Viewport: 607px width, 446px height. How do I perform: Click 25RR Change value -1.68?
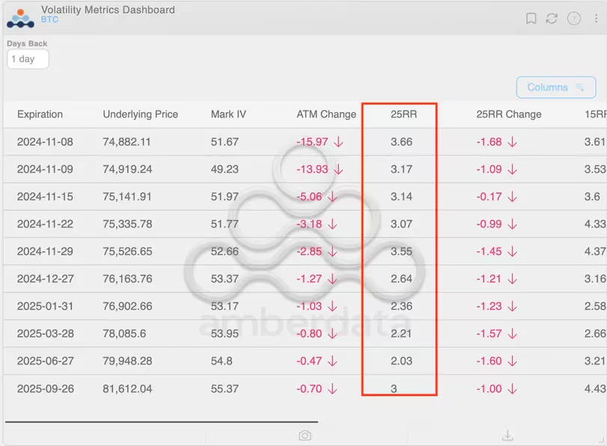pyautogui.click(x=489, y=141)
